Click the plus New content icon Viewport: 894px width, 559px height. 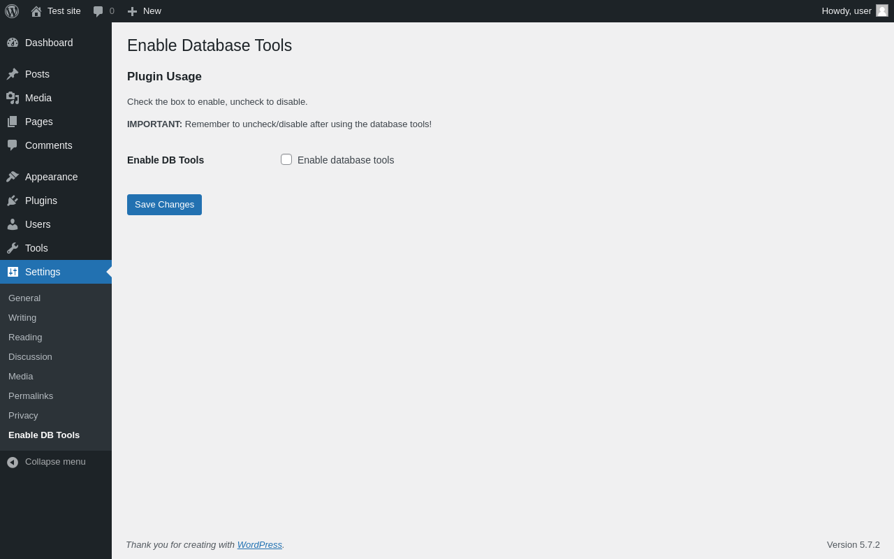pos(132,11)
